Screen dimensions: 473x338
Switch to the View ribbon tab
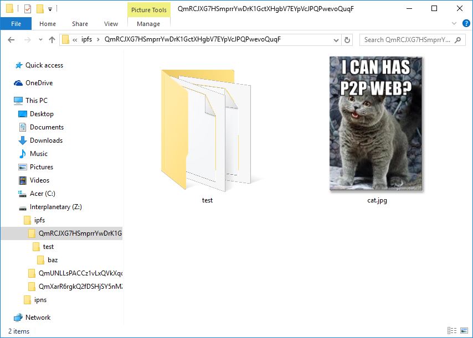tap(111, 24)
